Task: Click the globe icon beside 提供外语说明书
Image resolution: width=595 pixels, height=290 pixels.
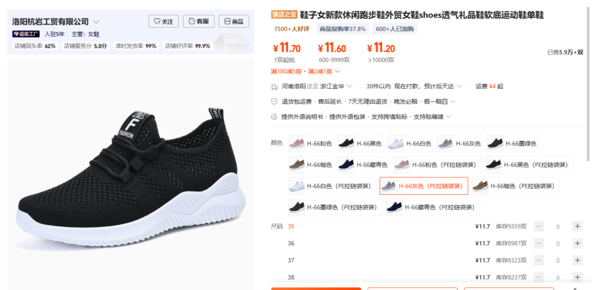Action: pos(274,117)
